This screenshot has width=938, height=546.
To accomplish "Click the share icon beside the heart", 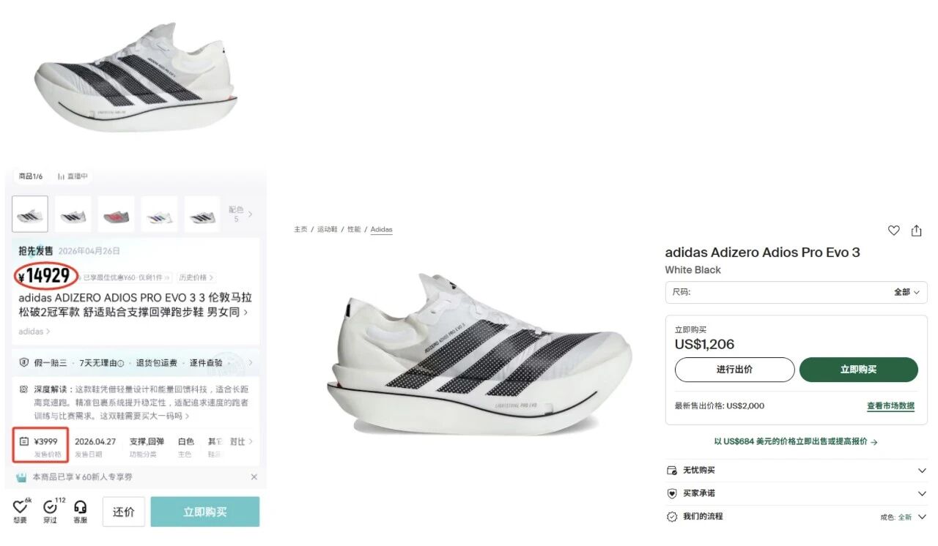I will tap(916, 231).
